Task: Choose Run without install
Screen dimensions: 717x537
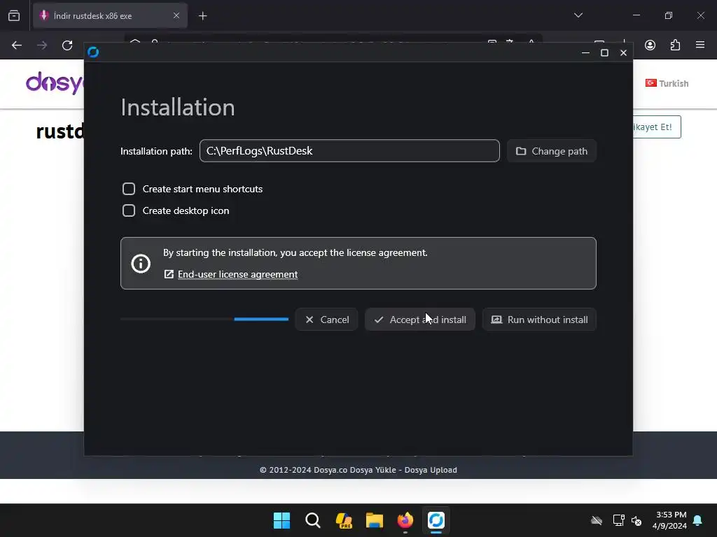Action: pyautogui.click(x=539, y=320)
